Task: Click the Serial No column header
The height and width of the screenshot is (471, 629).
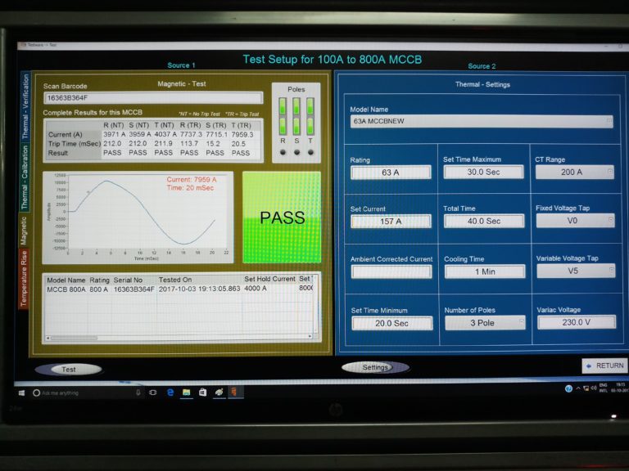Action: pos(128,280)
